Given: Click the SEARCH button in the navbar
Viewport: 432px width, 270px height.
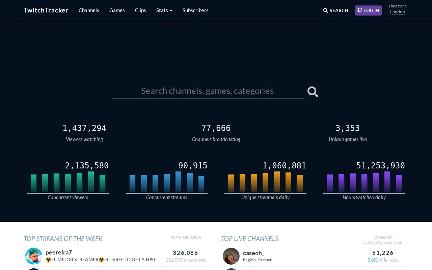Looking at the screenshot, I should click(335, 10).
